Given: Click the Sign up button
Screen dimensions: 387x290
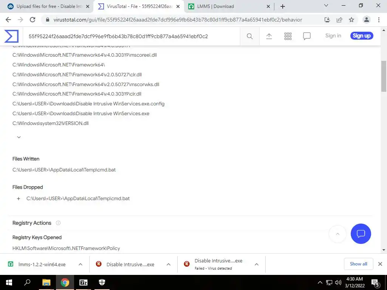Looking at the screenshot, I should 362,36.
